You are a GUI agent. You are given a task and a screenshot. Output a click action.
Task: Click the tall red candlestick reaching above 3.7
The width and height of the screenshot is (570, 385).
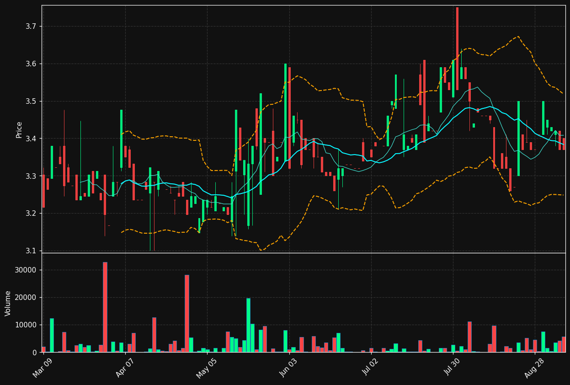[457, 48]
